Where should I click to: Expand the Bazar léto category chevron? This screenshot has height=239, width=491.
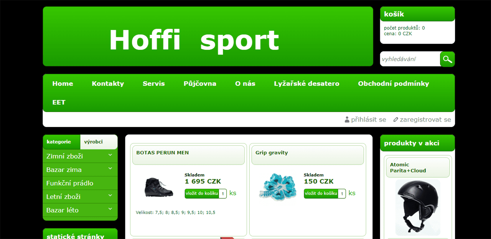coord(110,209)
